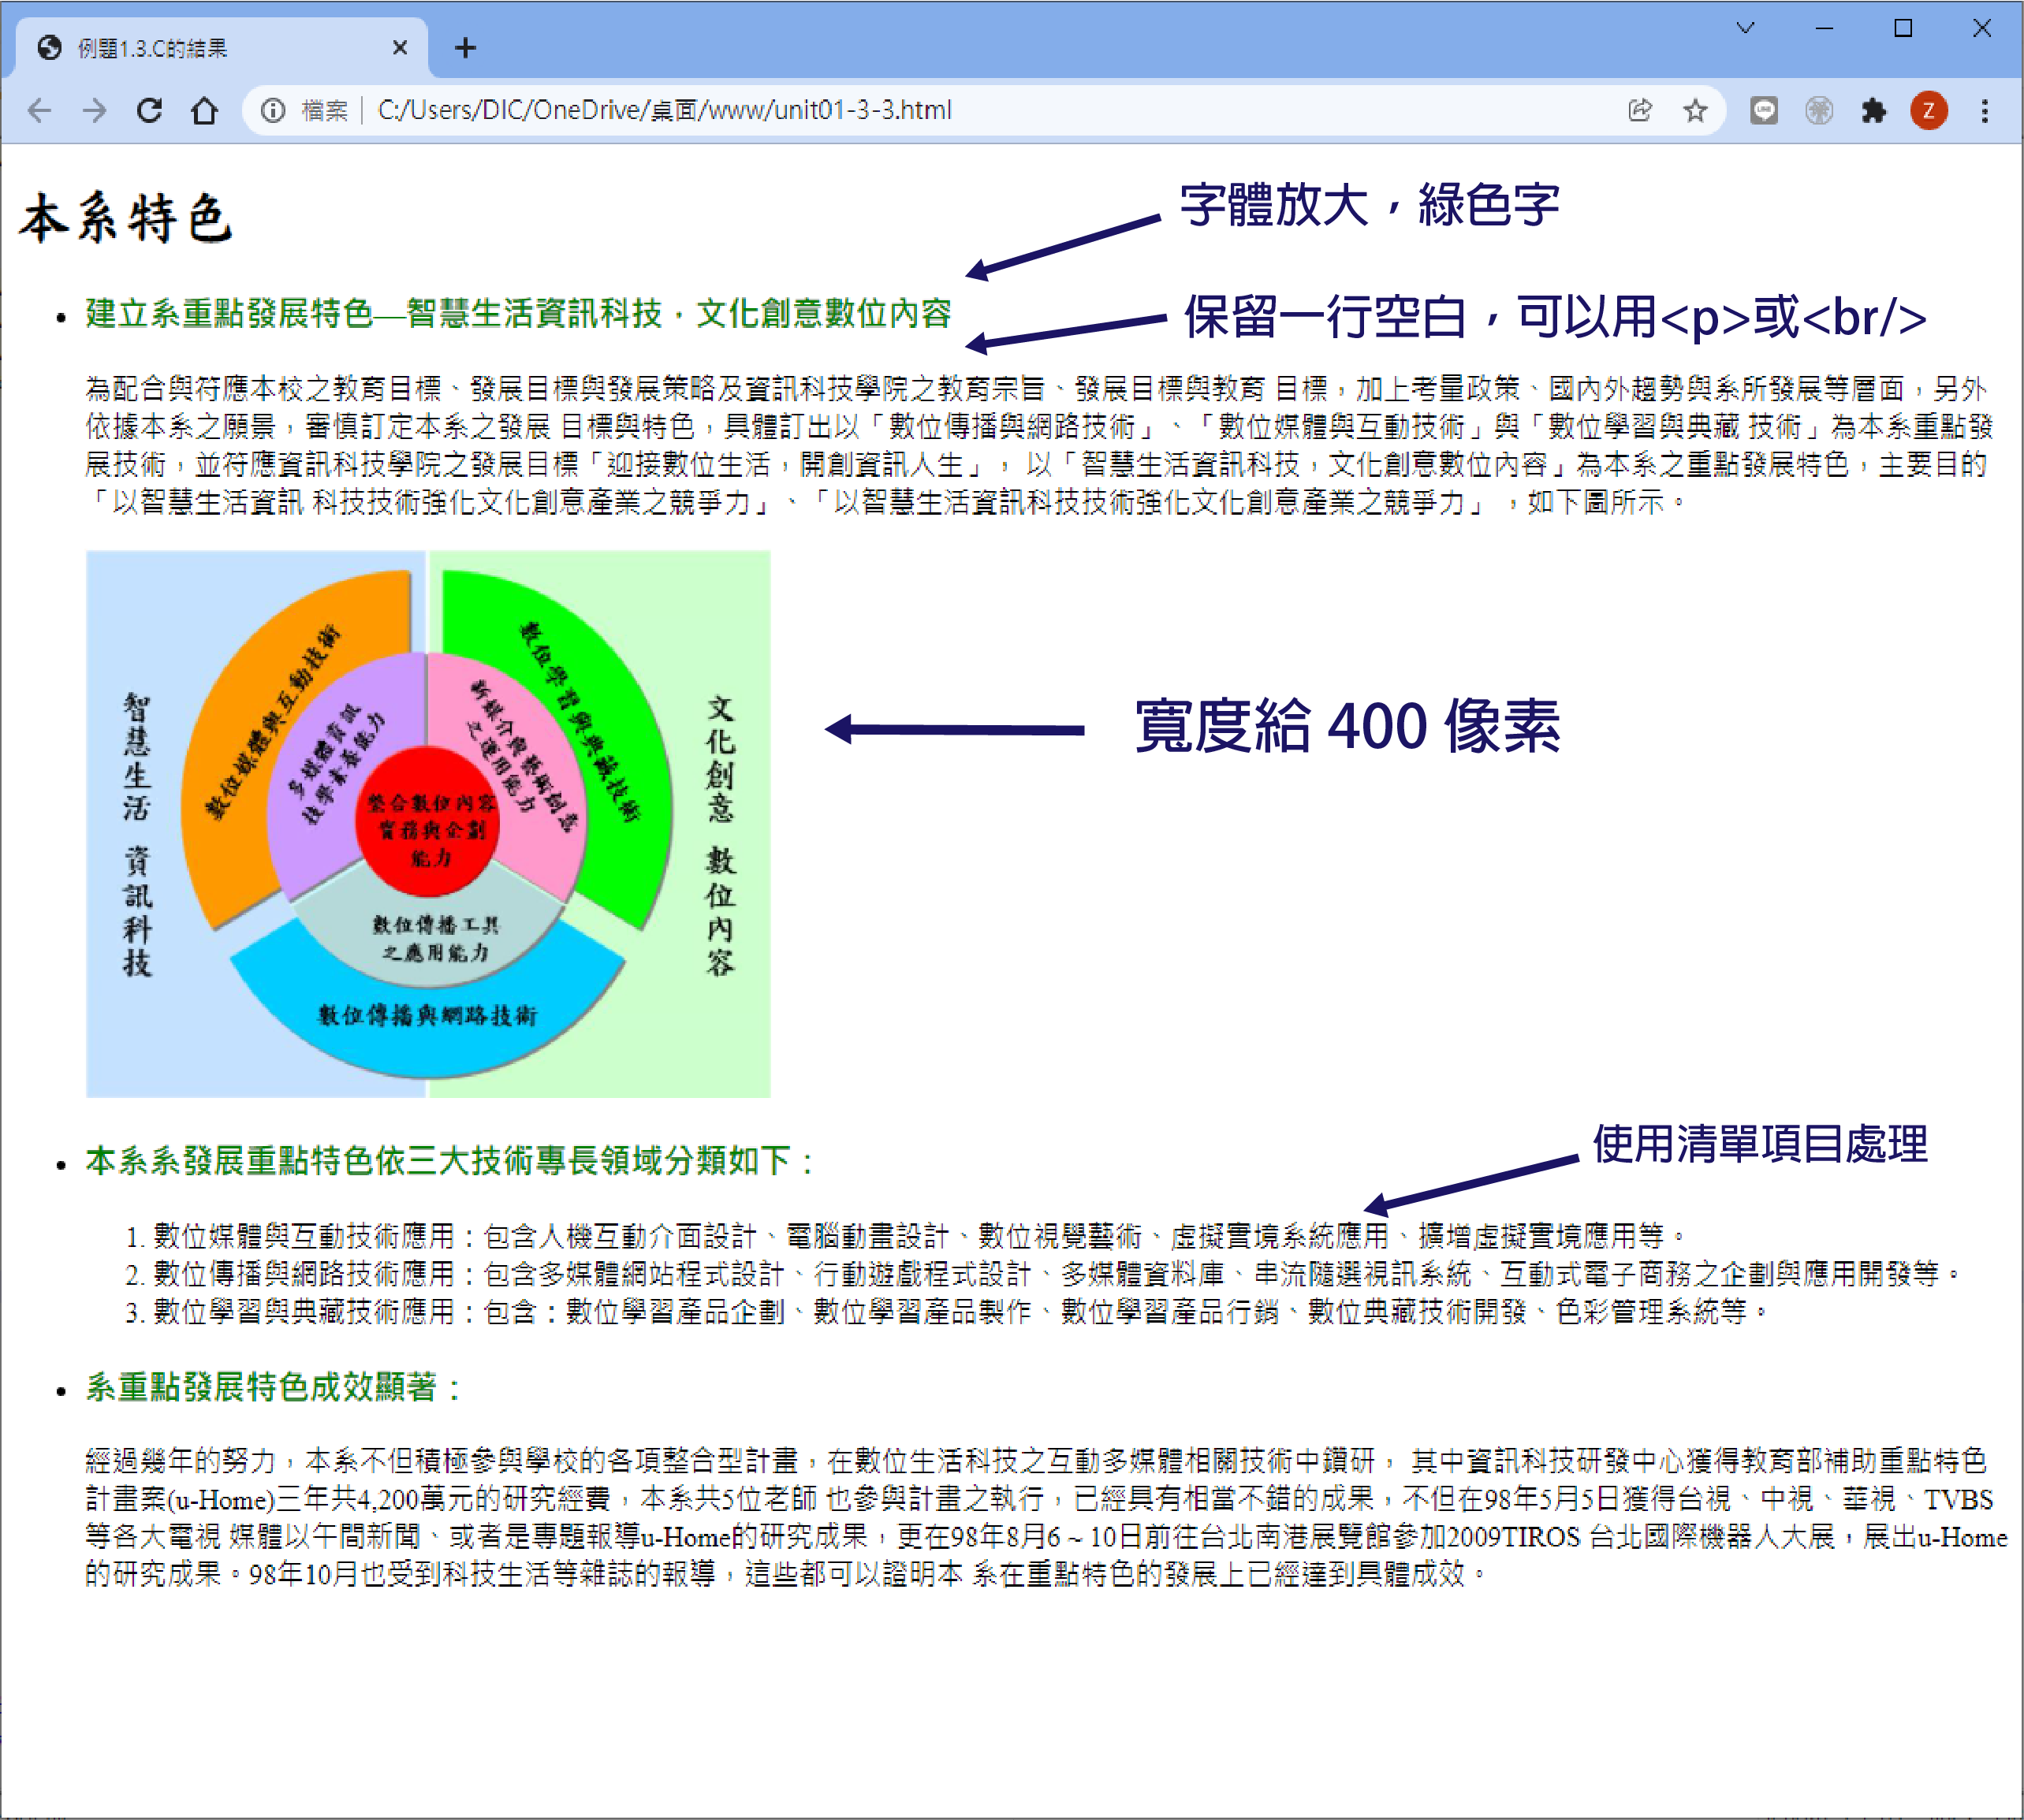The width and height of the screenshot is (2024, 1820).
Task: Open the Chrome three-dot menu
Action: click(x=1985, y=111)
